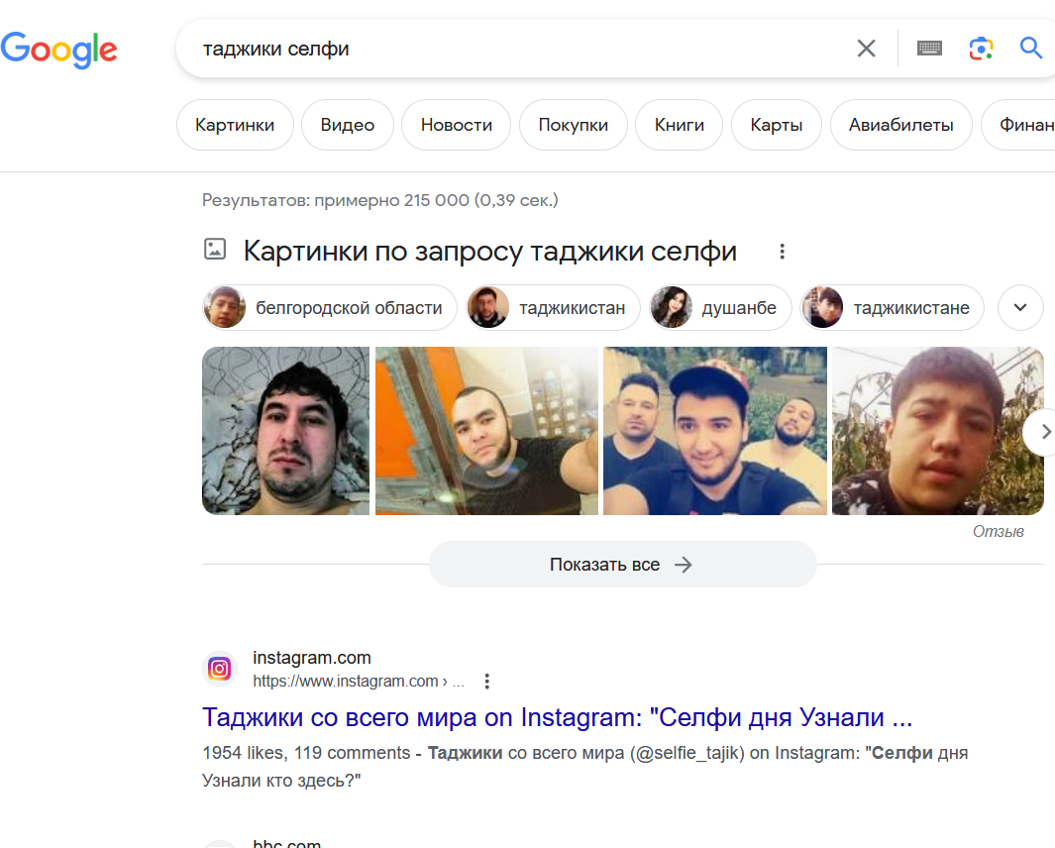
Task: Open selfie thumbnail with orange wall
Action: pyautogui.click(x=486, y=431)
